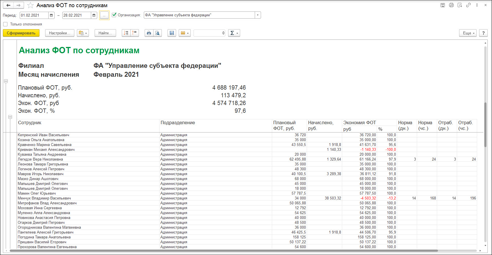492x255 pixels.
Task: Select employee Мавров Игорь Николаевич
Action: tap(41, 174)
